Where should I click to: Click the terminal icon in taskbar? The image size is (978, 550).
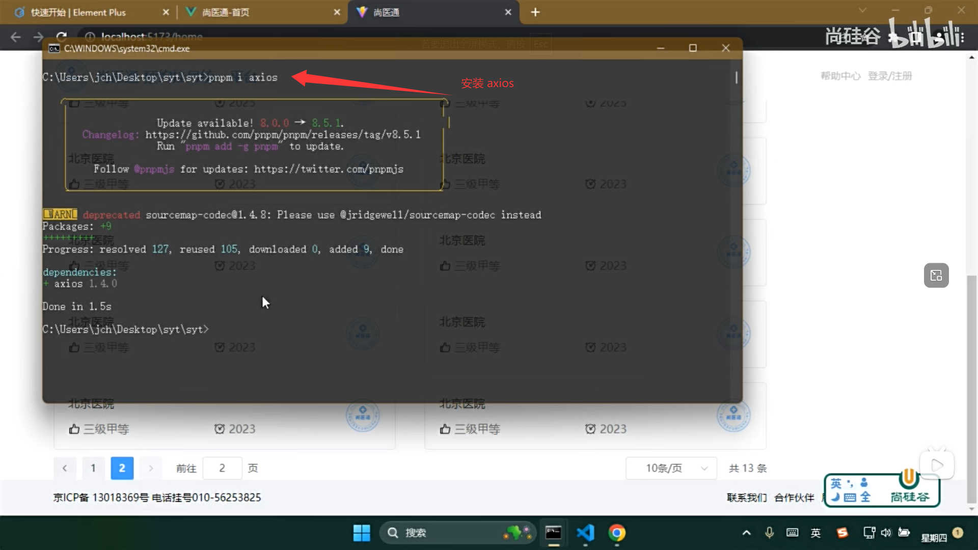[x=553, y=533]
